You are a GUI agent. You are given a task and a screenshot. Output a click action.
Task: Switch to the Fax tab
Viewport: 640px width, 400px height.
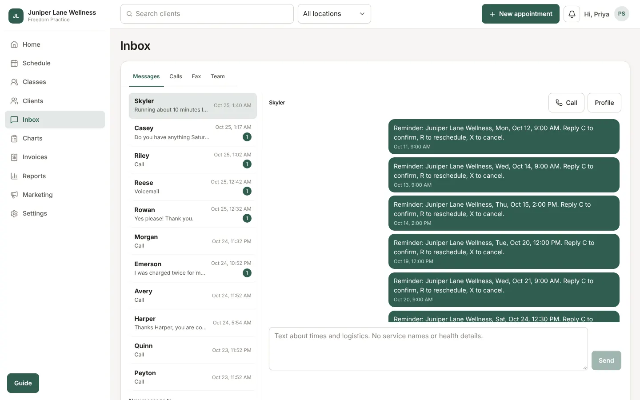pyautogui.click(x=196, y=76)
